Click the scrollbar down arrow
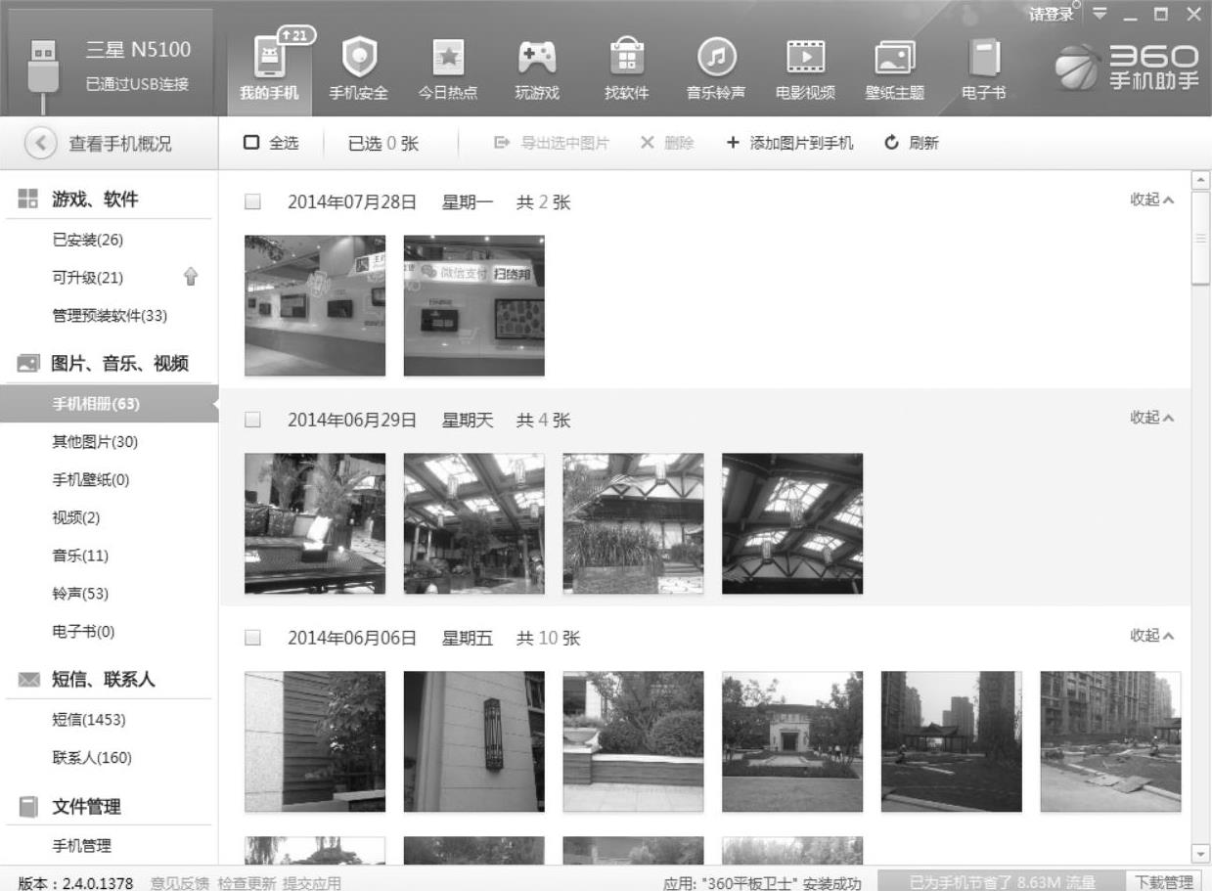The width and height of the screenshot is (1212, 891). pyautogui.click(x=1201, y=854)
